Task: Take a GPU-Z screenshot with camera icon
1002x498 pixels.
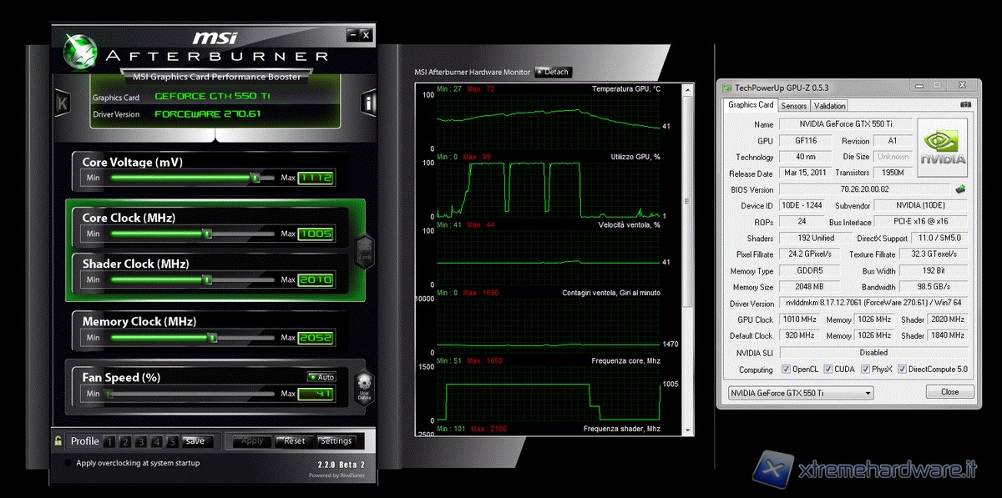Action: coord(965,105)
